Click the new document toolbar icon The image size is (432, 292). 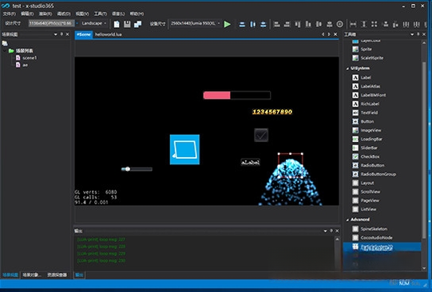[117, 24]
